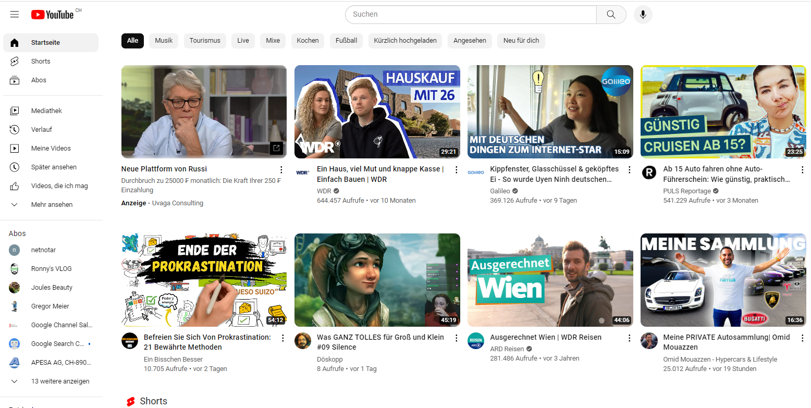This screenshot has height=408, width=811.
Task: Open options menu for Kippfenster Galileo video
Action: coord(630,170)
